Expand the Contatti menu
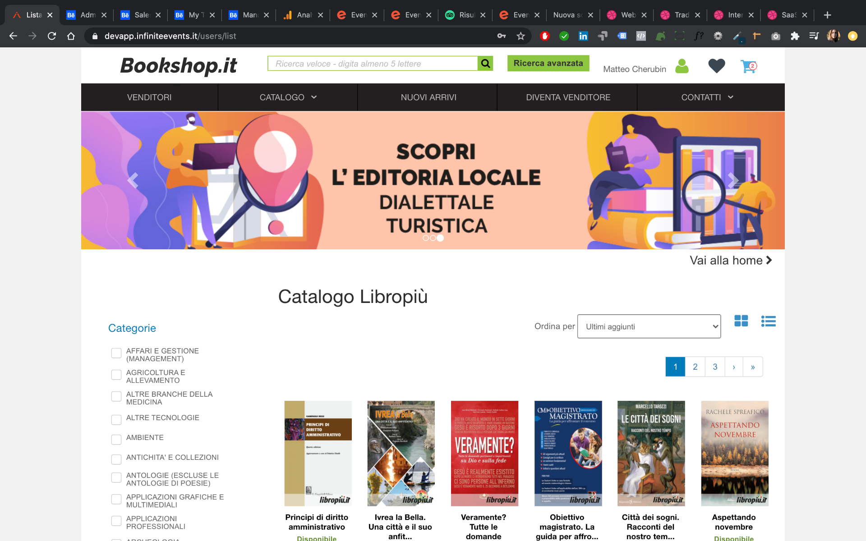Screen dimensions: 866x541 [x=707, y=97]
